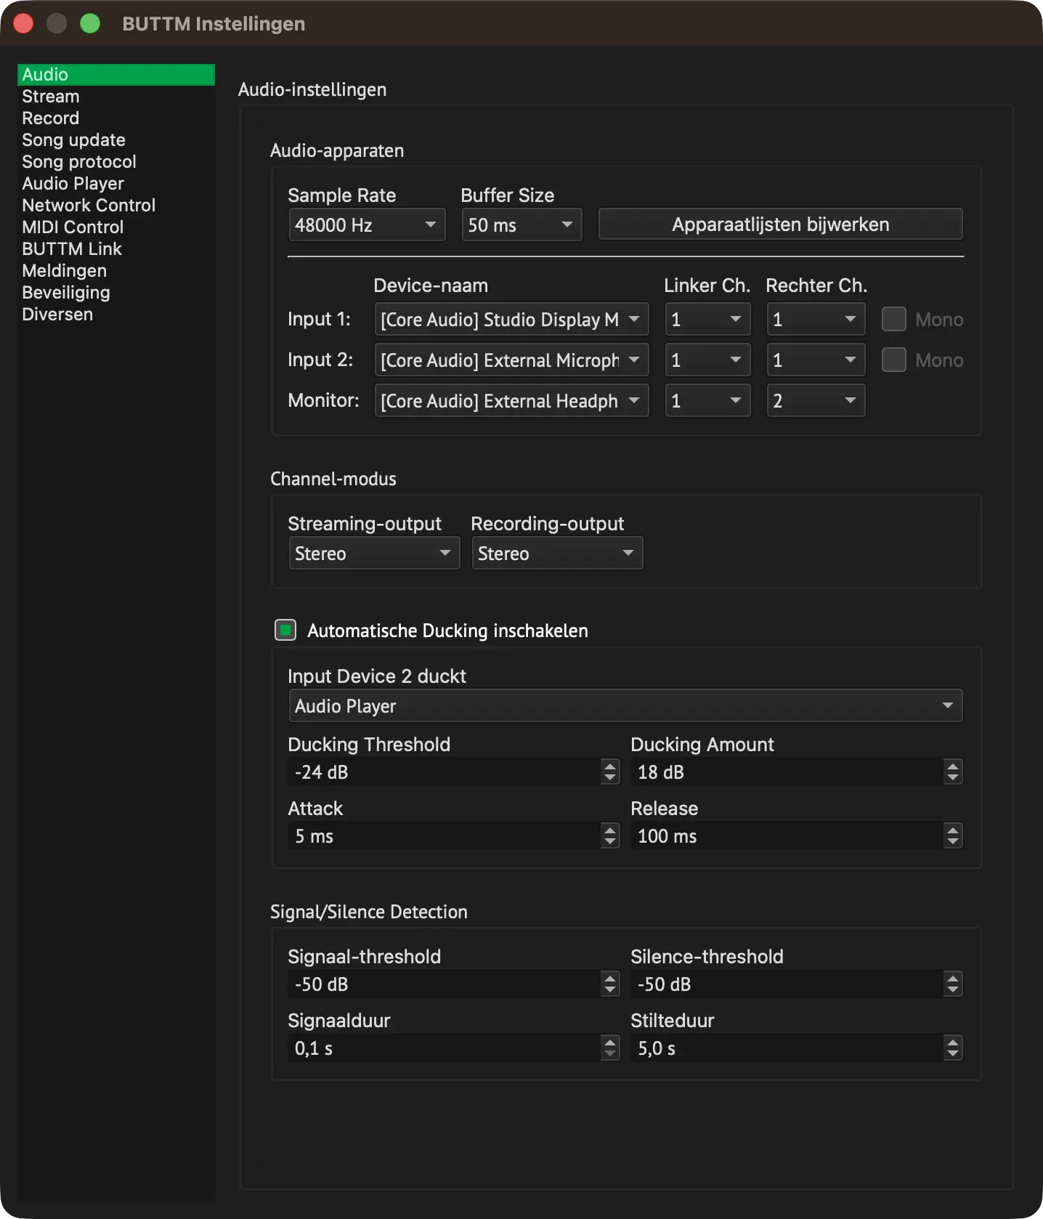Click the Ducking Amount stepper arrows
This screenshot has width=1043, height=1219.
952,772
